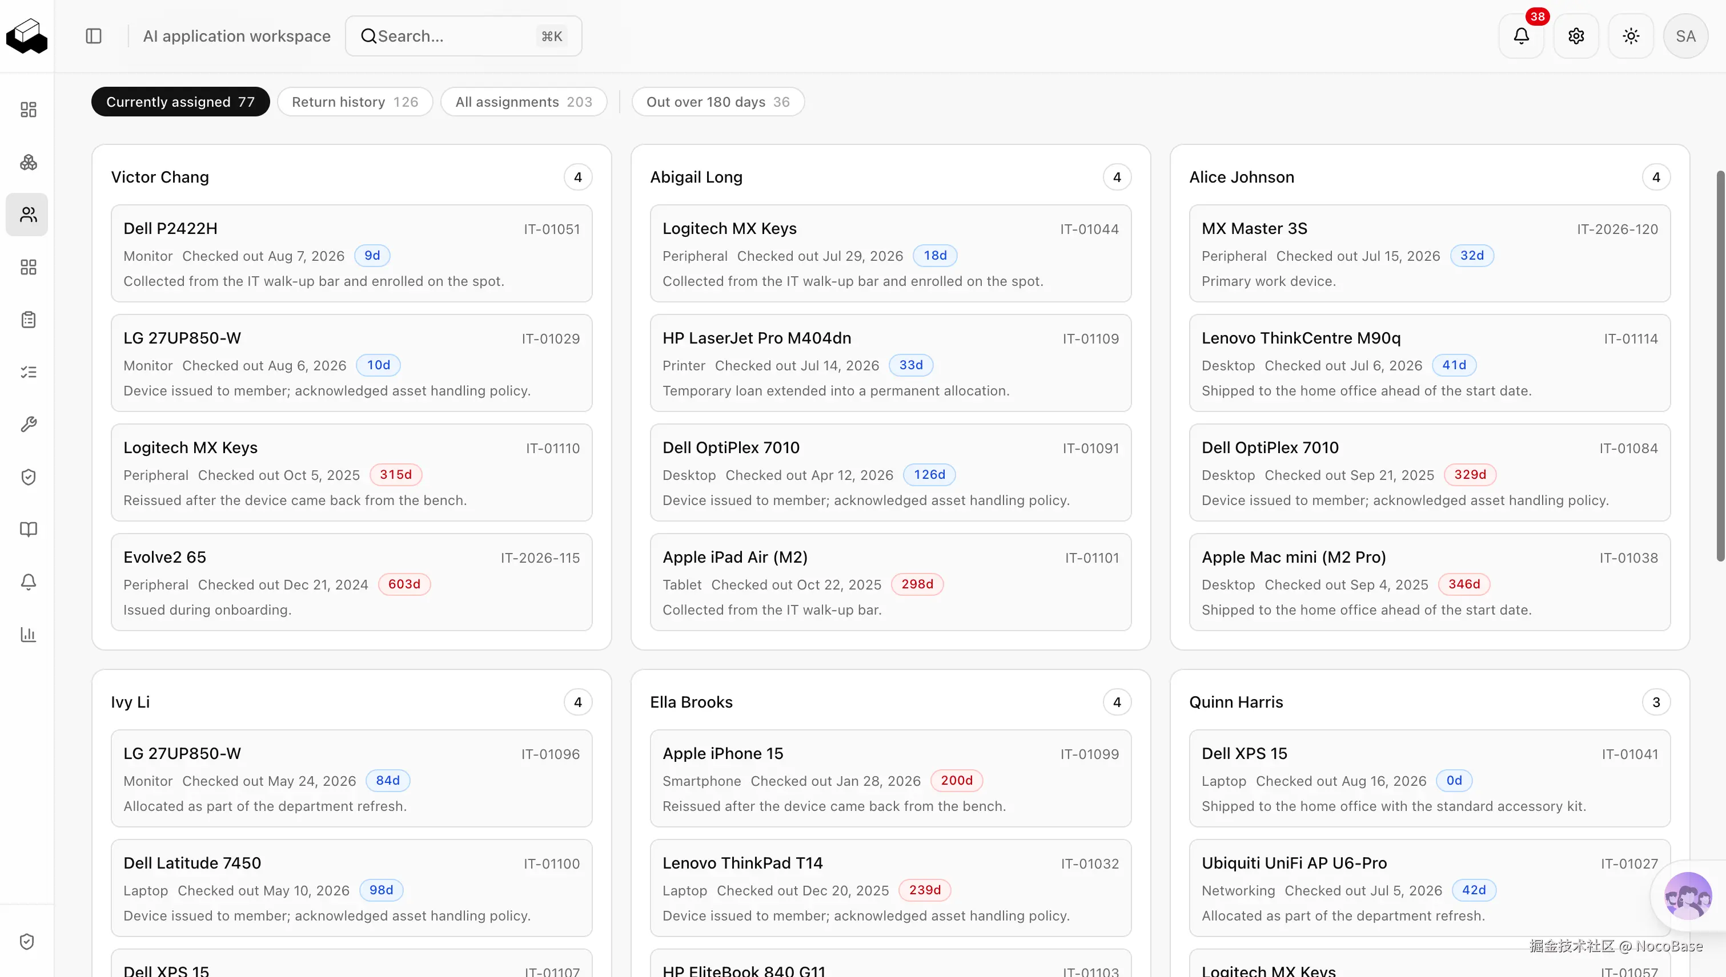The image size is (1726, 977).
Task: Click asset ID IT-01091
Action: point(1091,448)
